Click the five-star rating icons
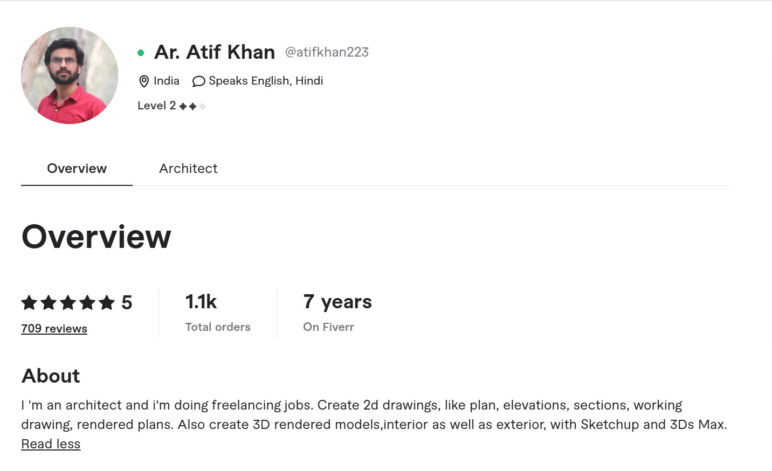Image resolution: width=772 pixels, height=471 pixels. point(68,302)
